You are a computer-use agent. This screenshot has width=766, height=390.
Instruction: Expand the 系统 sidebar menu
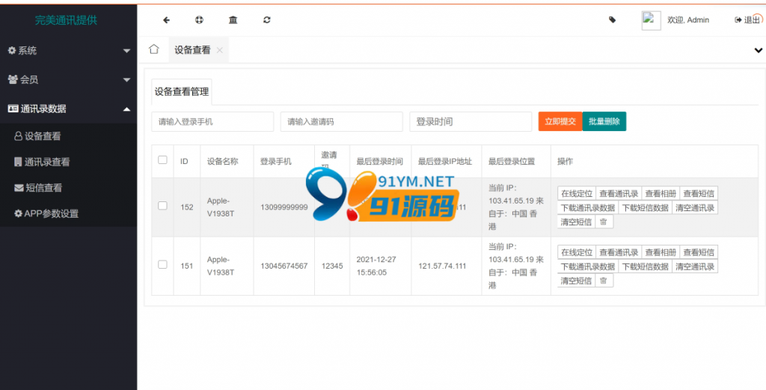(68, 50)
